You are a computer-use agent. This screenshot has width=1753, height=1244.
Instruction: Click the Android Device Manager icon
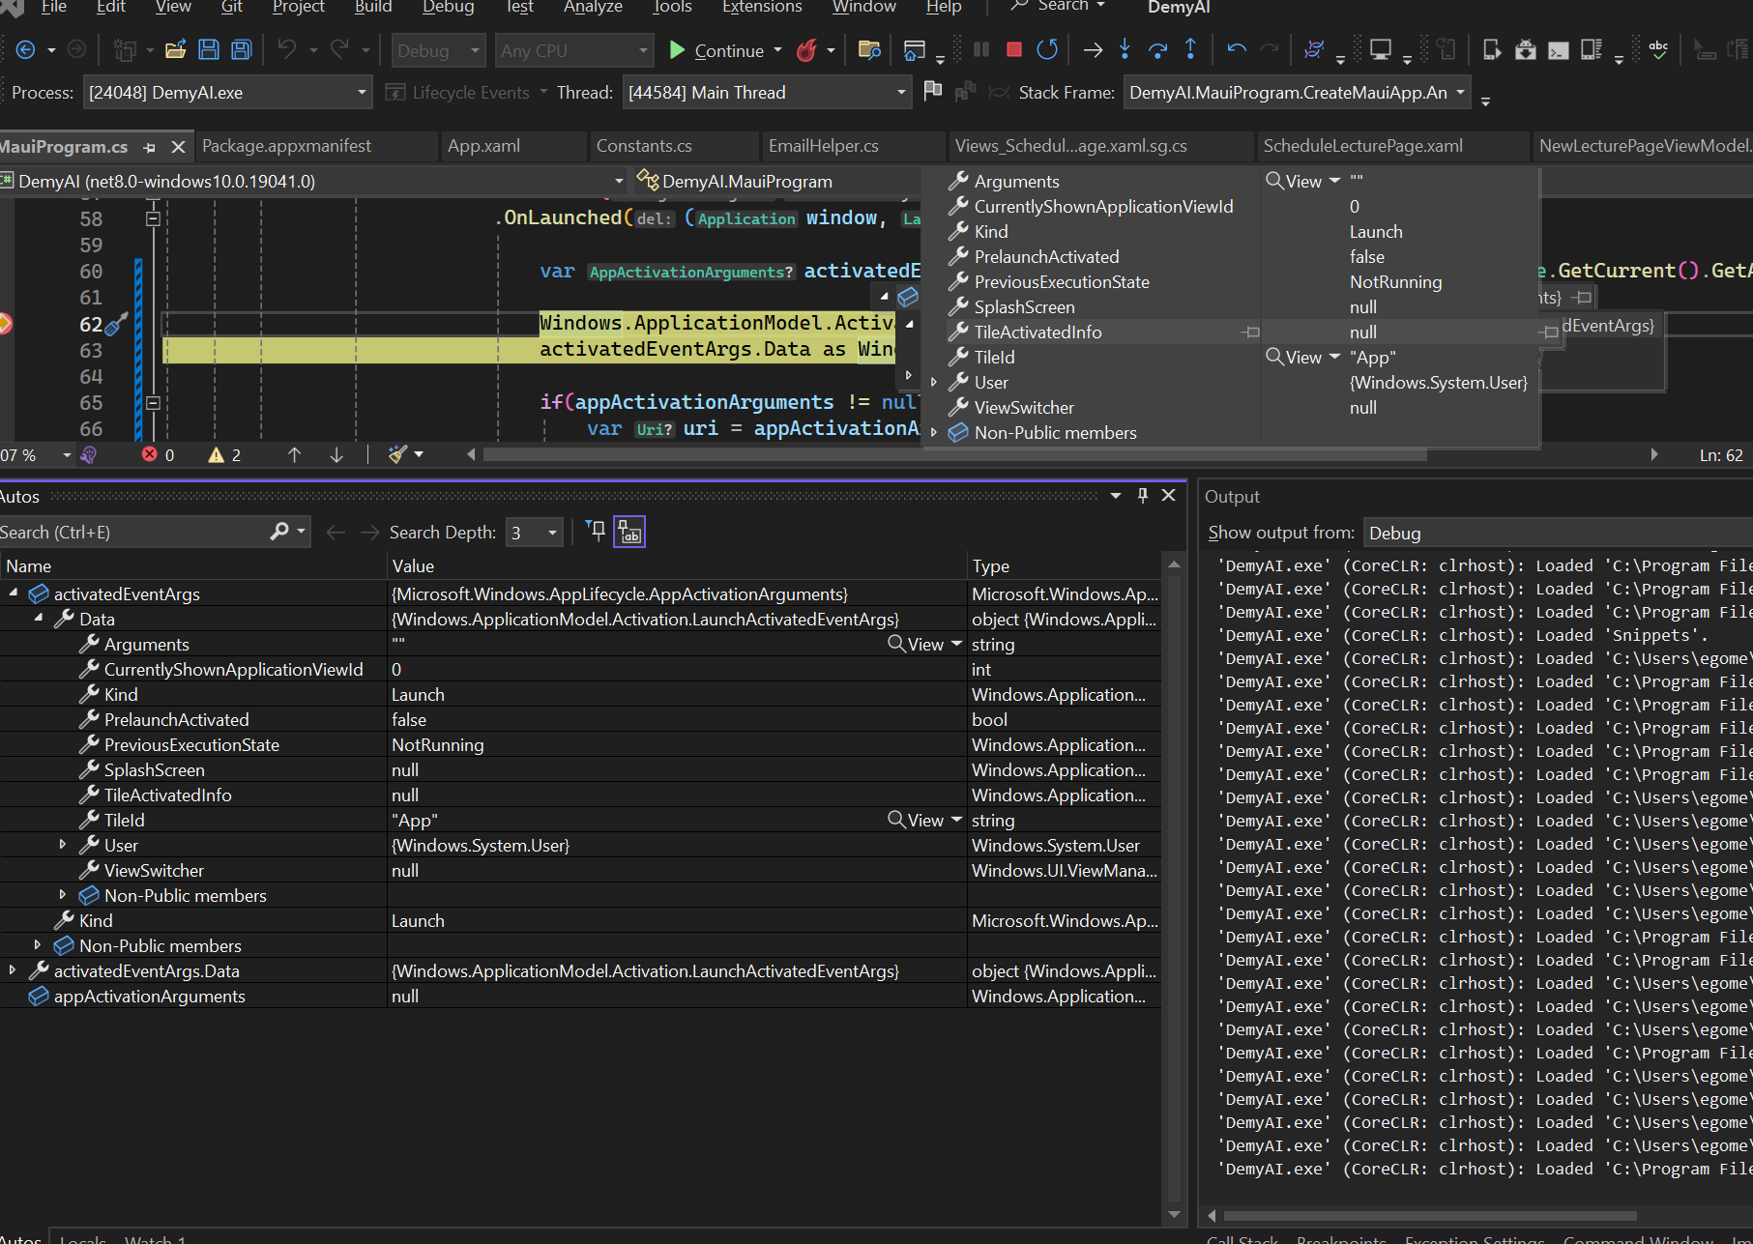pos(1526,50)
